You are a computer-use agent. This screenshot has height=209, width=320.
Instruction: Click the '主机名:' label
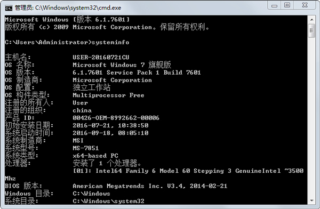18,58
